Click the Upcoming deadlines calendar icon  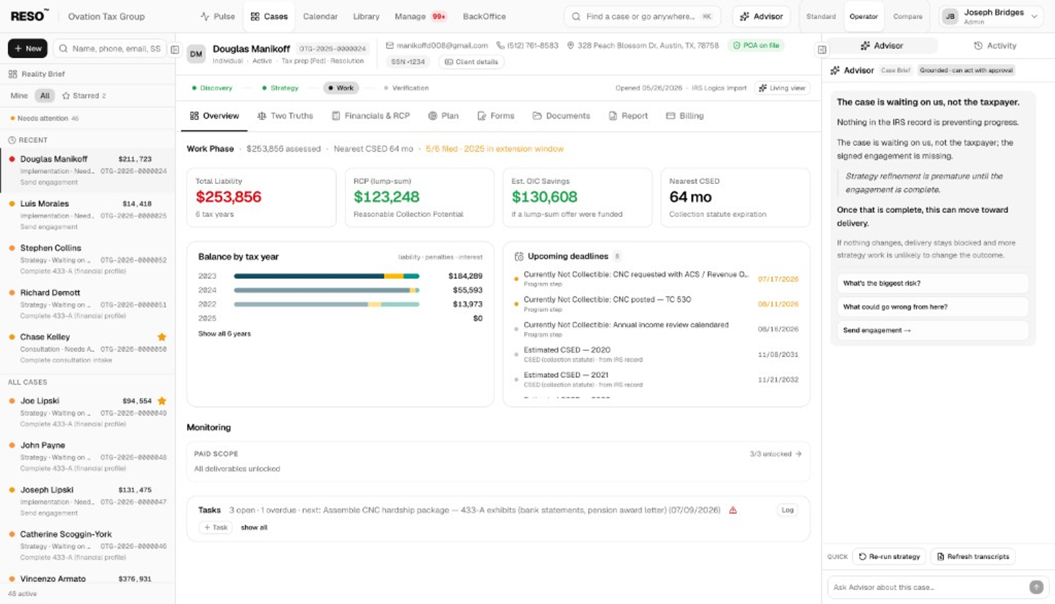click(x=519, y=256)
